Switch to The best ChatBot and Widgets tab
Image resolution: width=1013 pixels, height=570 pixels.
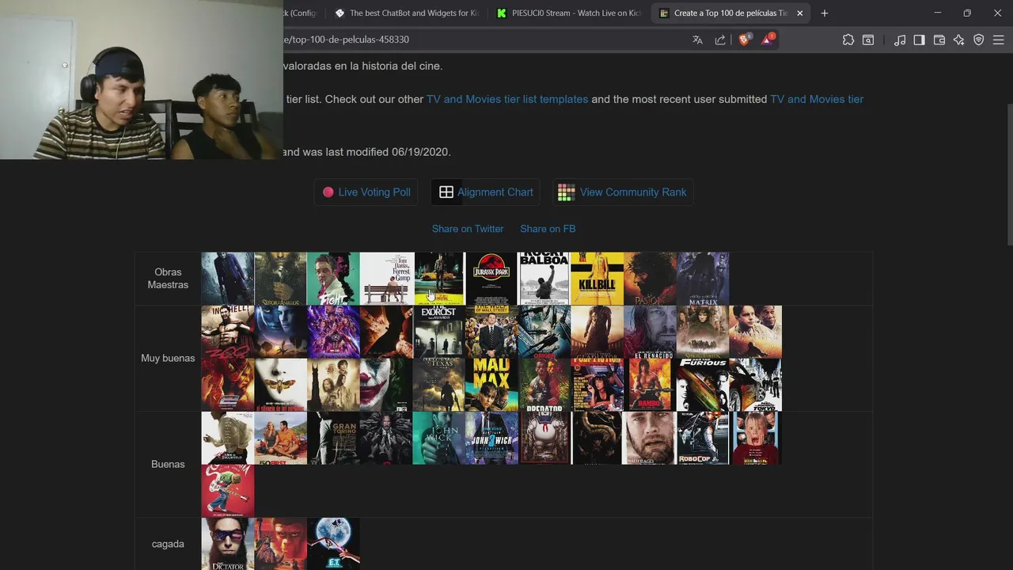click(407, 13)
